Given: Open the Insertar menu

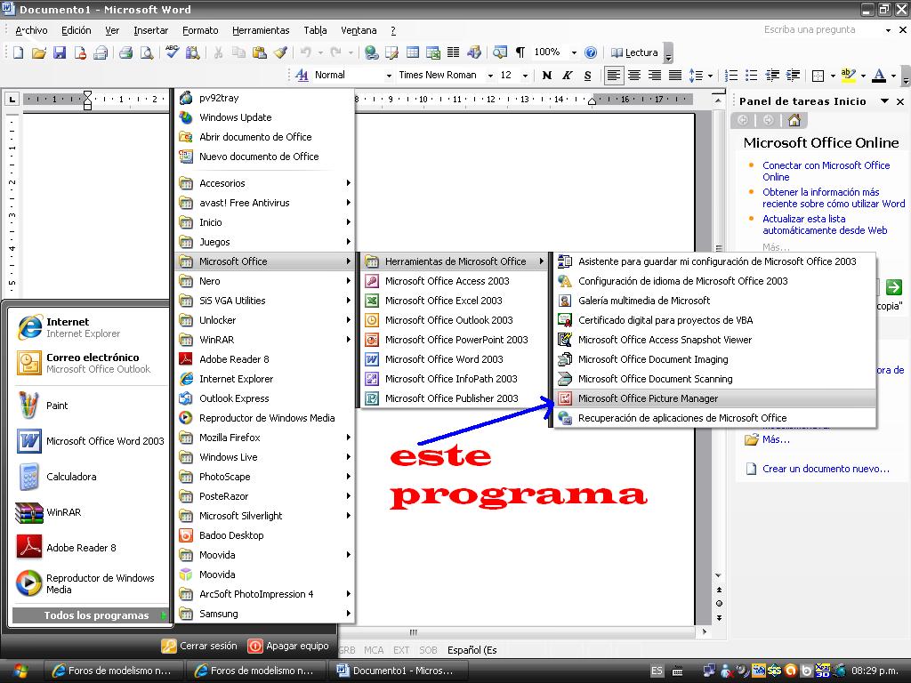Looking at the screenshot, I should (x=150, y=30).
